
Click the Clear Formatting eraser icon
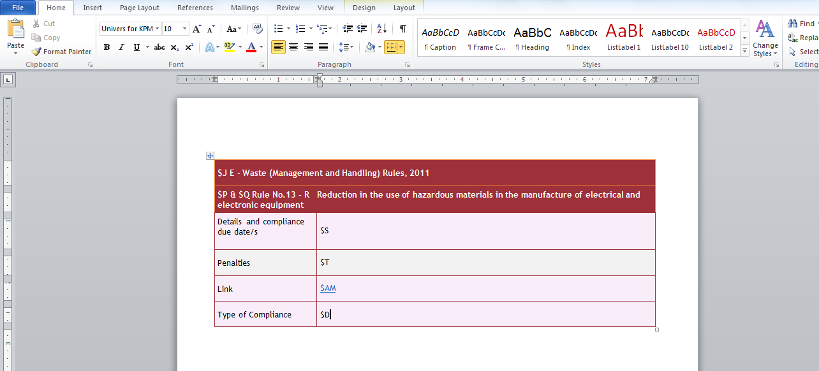pyautogui.click(x=257, y=29)
